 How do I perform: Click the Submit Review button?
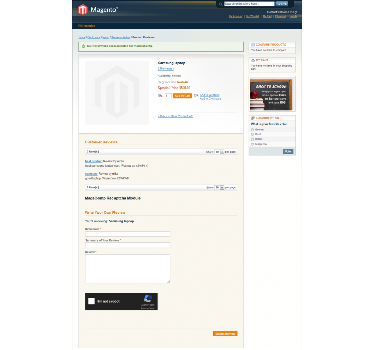pyautogui.click(x=225, y=334)
